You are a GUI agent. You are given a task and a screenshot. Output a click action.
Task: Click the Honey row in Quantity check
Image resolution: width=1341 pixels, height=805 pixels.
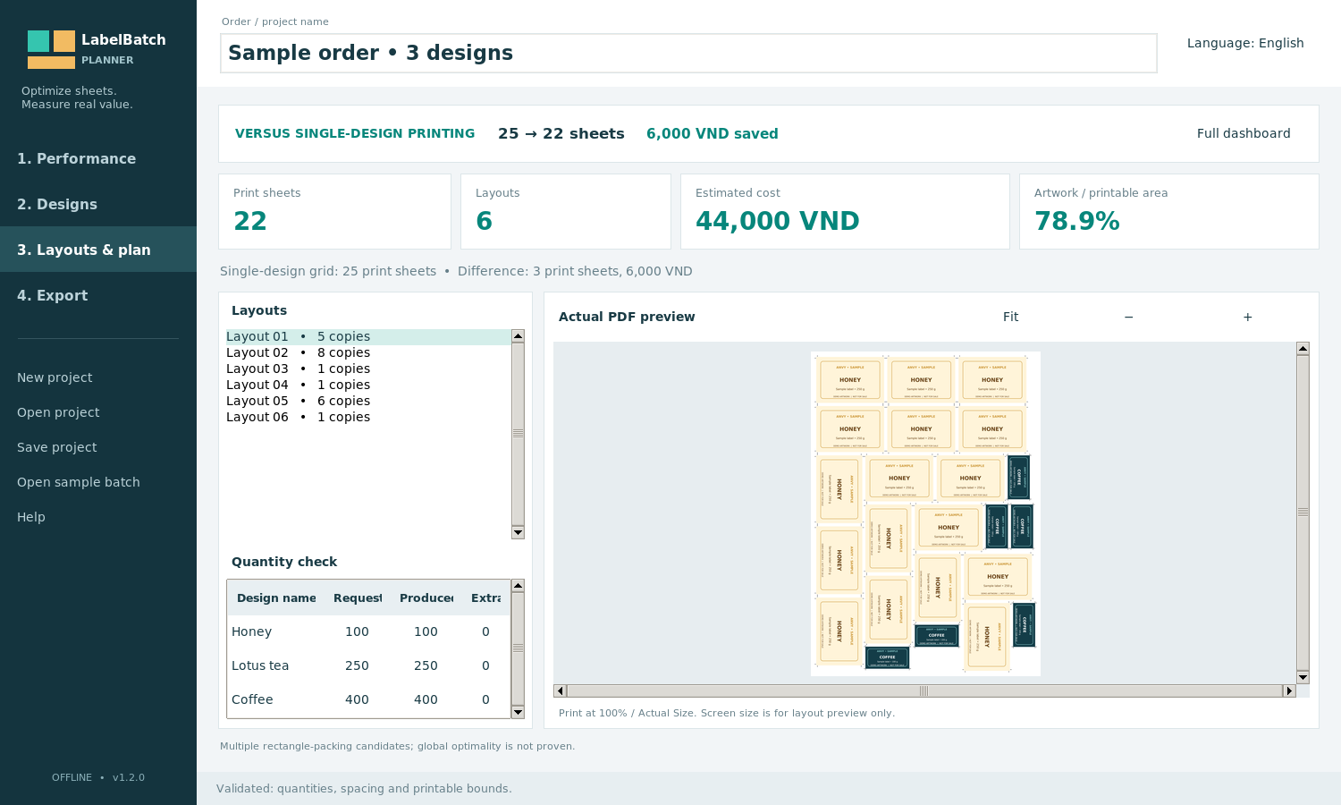coord(368,631)
